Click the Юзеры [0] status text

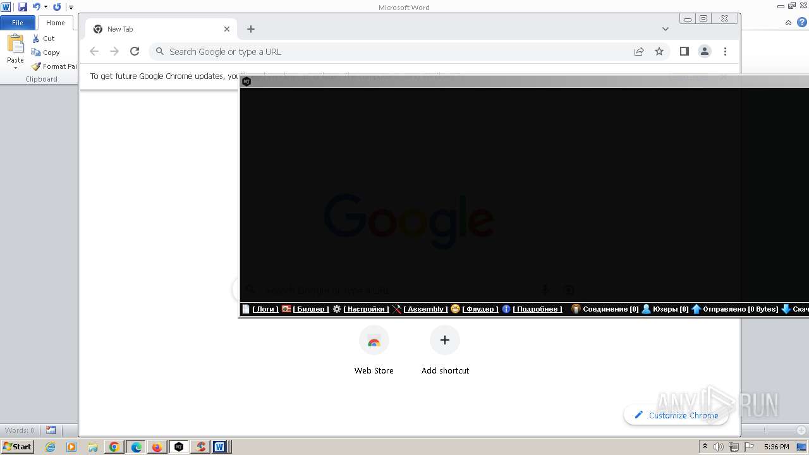click(671, 309)
